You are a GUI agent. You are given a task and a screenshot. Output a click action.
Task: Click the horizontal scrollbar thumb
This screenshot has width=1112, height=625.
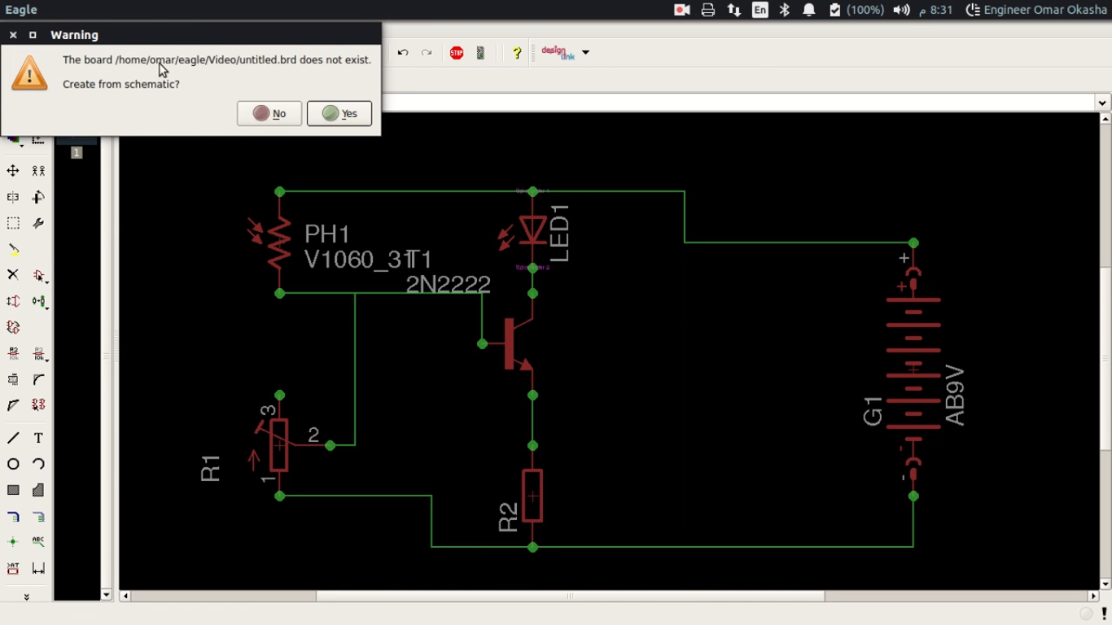[570, 596]
